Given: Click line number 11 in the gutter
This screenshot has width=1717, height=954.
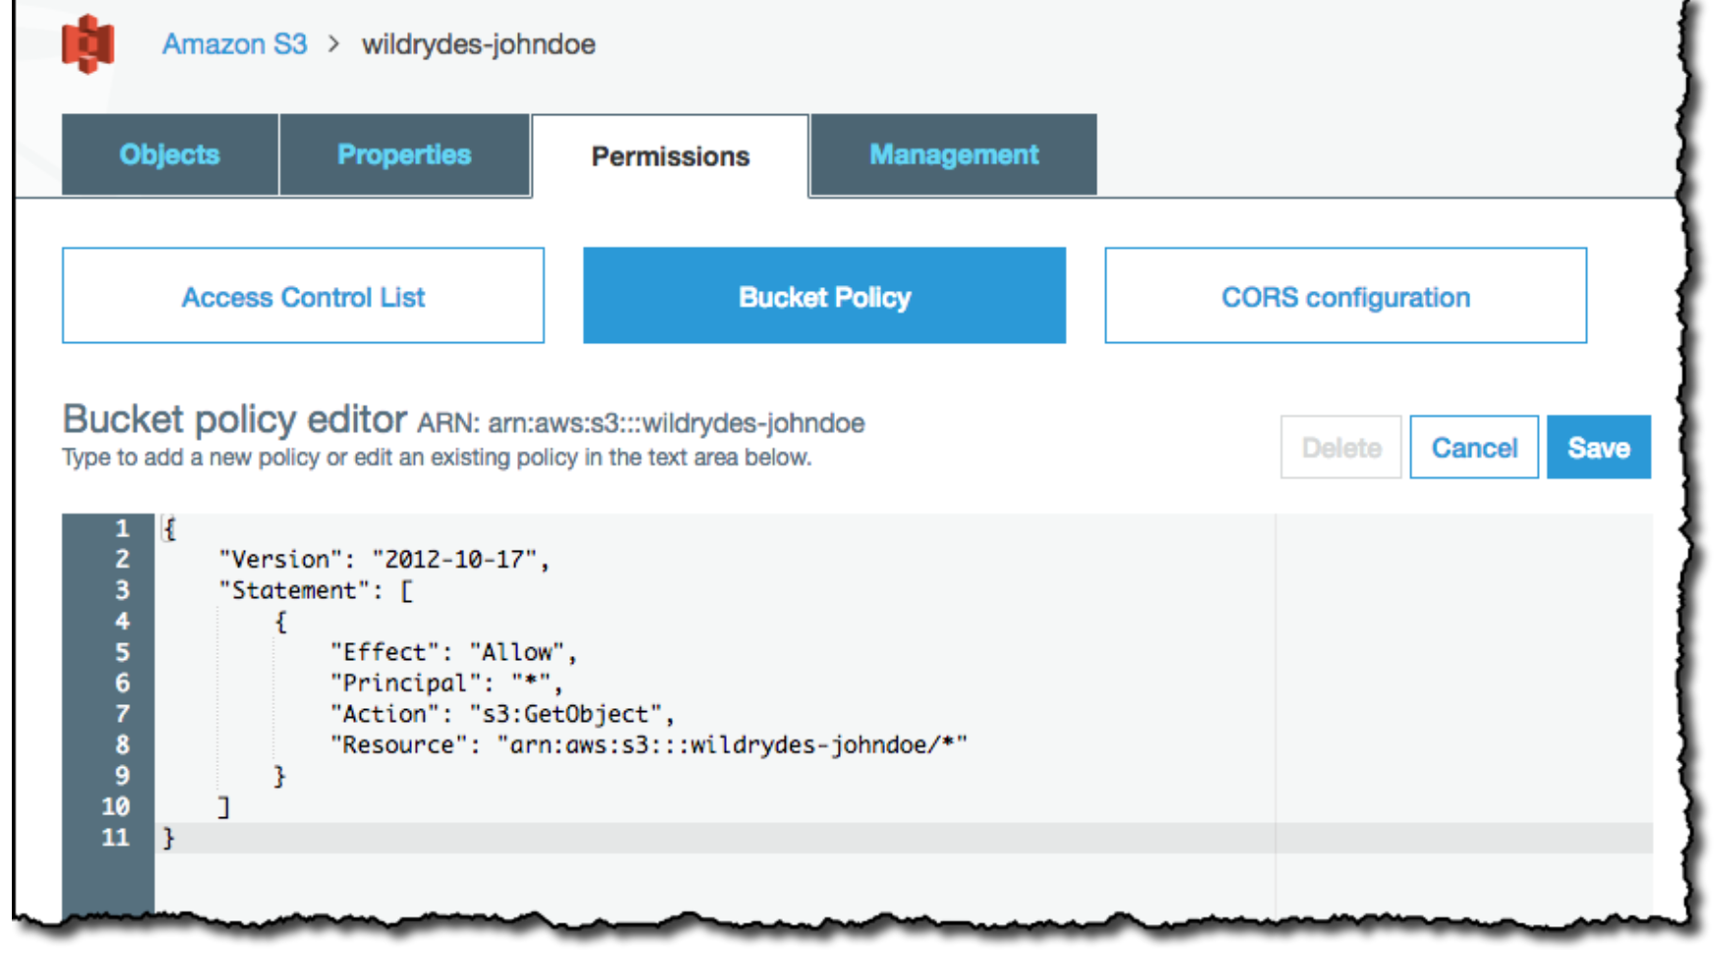Looking at the screenshot, I should pyautogui.click(x=115, y=838).
